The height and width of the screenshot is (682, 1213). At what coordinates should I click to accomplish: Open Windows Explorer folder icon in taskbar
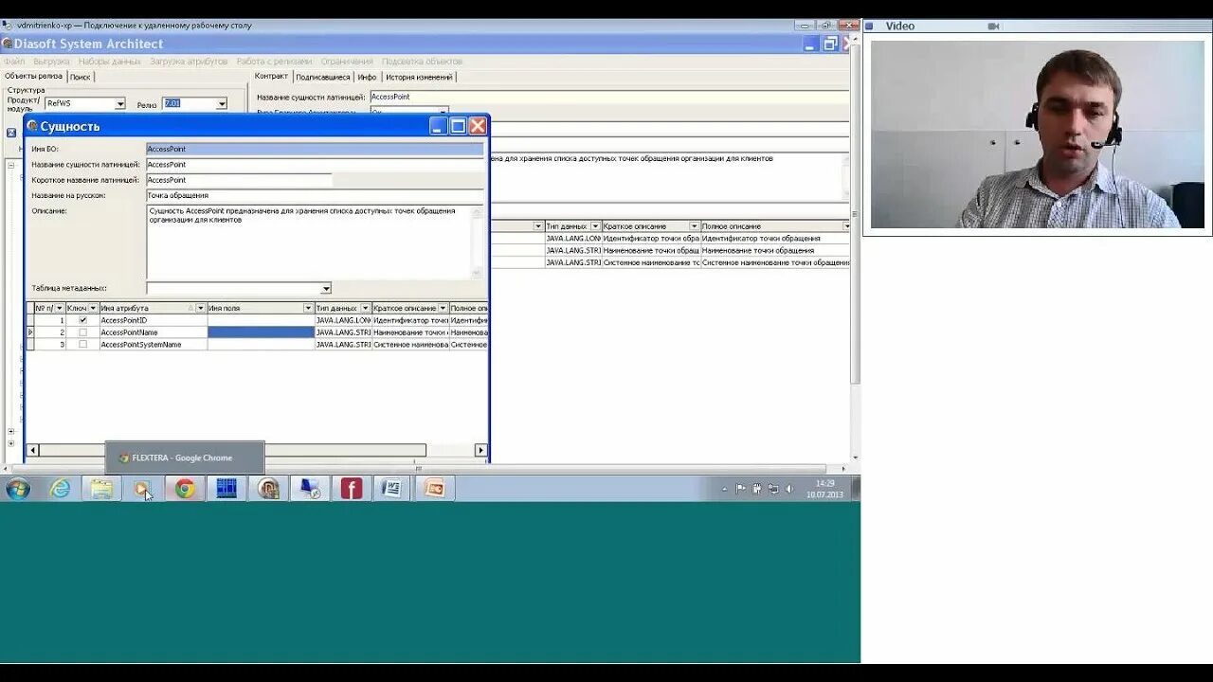tap(101, 489)
